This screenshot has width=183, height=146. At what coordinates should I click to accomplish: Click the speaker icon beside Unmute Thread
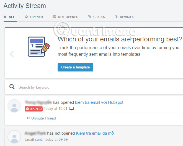(x=28, y=118)
